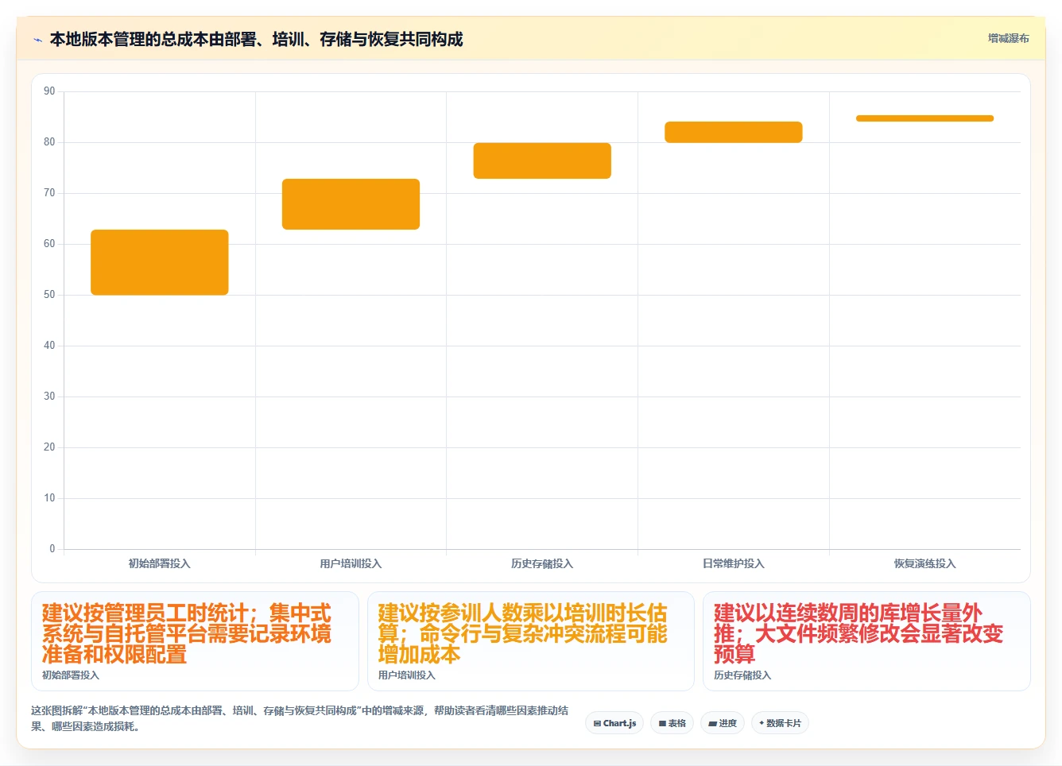
Task: Click the y-axis value 90
Action: pos(49,91)
